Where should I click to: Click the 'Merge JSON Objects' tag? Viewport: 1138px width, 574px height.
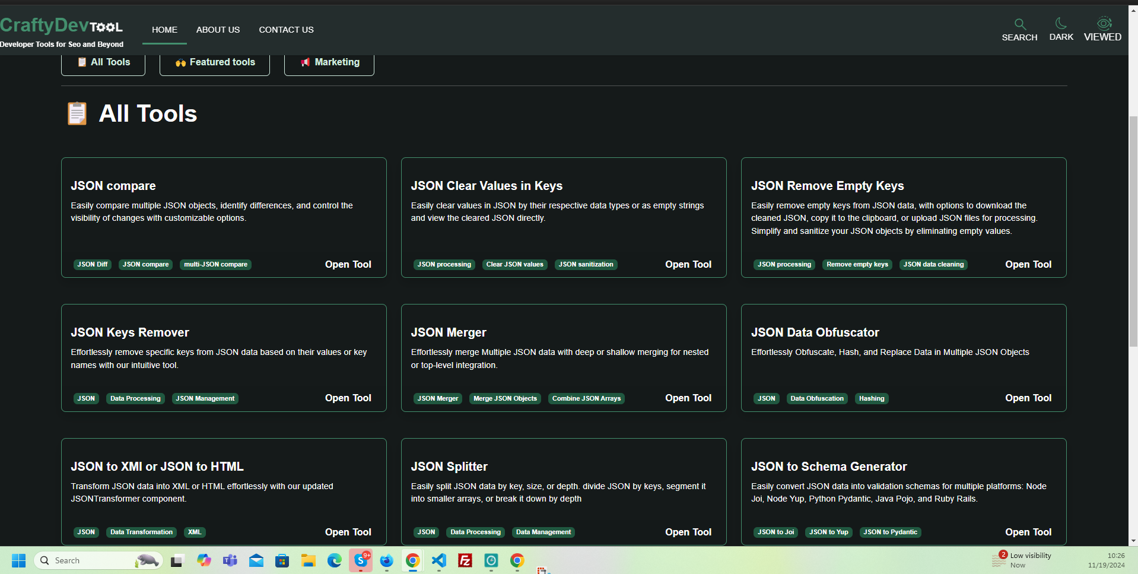pos(505,398)
